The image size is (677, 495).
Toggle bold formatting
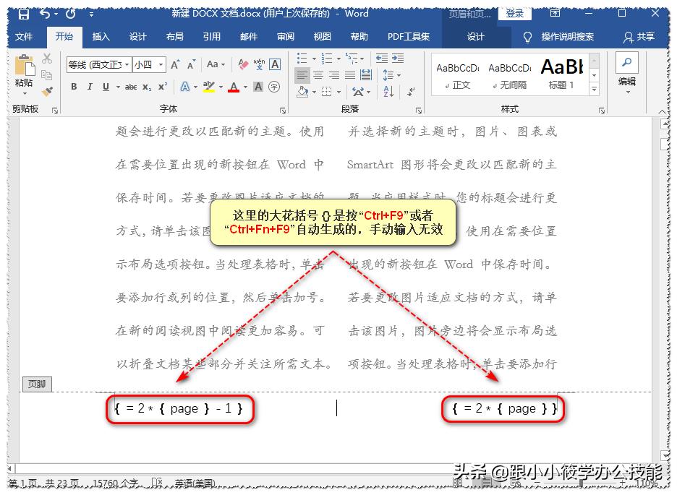[x=74, y=87]
